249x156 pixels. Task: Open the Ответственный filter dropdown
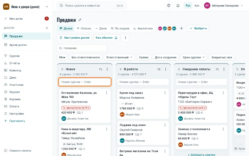[120, 57]
